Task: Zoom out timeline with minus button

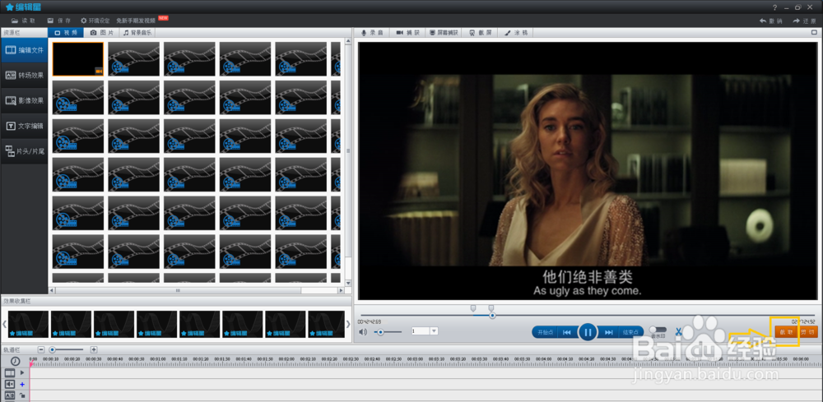Action: click(x=41, y=349)
